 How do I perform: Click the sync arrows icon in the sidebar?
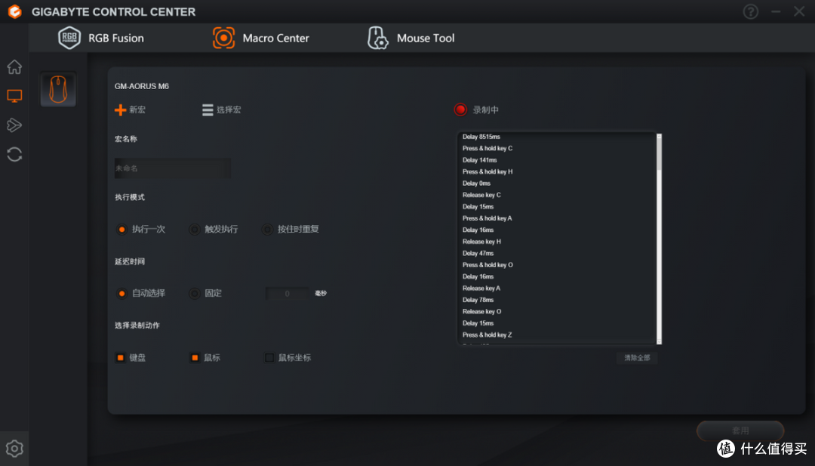click(x=14, y=155)
